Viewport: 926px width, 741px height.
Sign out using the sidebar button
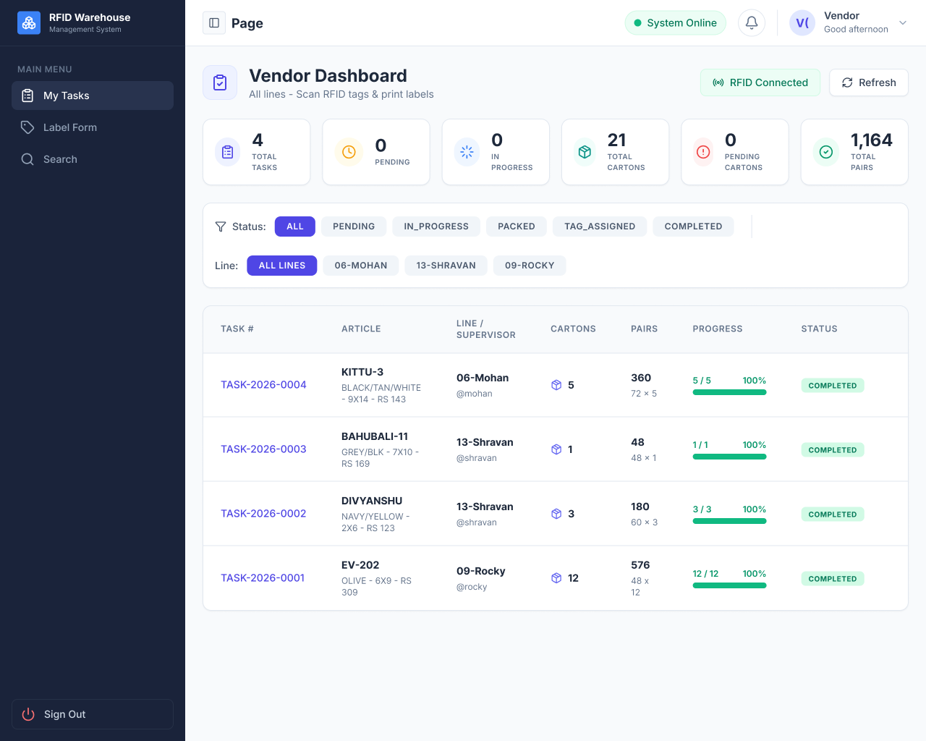[93, 714]
